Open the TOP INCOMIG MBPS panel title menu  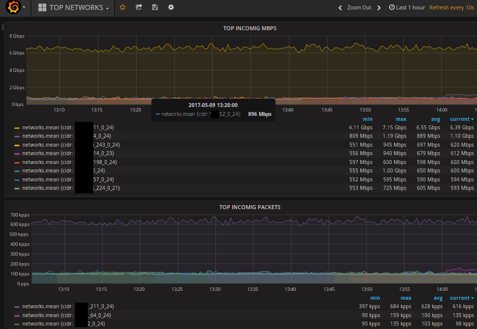[250, 28]
